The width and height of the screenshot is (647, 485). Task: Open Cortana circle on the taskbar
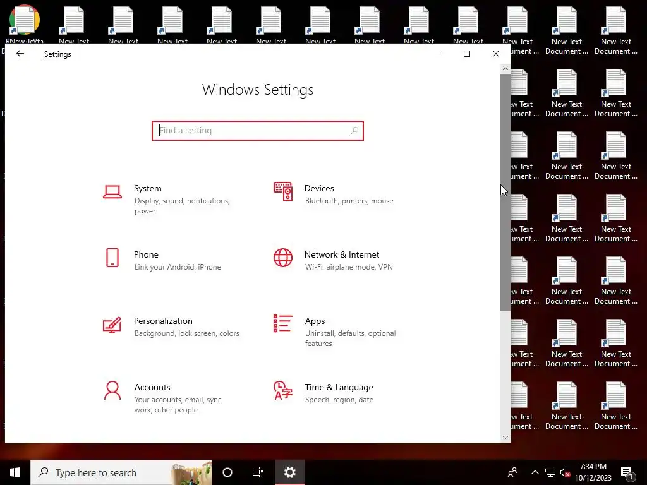tap(227, 472)
